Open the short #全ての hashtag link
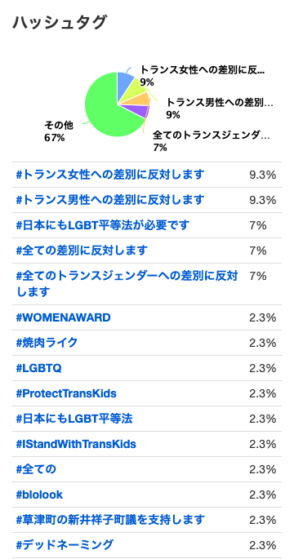Image resolution: width=294 pixels, height=559 pixels. [36, 469]
